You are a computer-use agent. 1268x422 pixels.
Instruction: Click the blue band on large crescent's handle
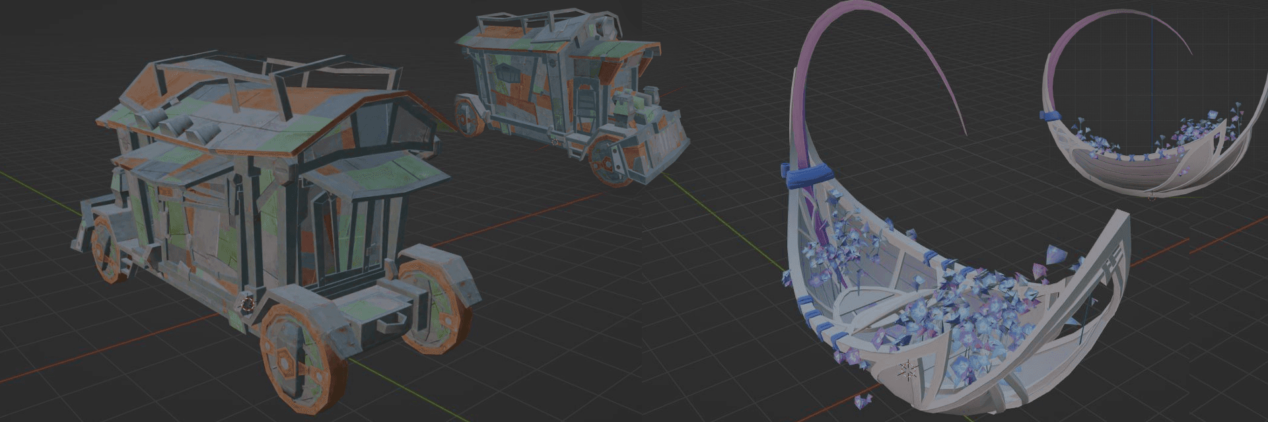(808, 173)
